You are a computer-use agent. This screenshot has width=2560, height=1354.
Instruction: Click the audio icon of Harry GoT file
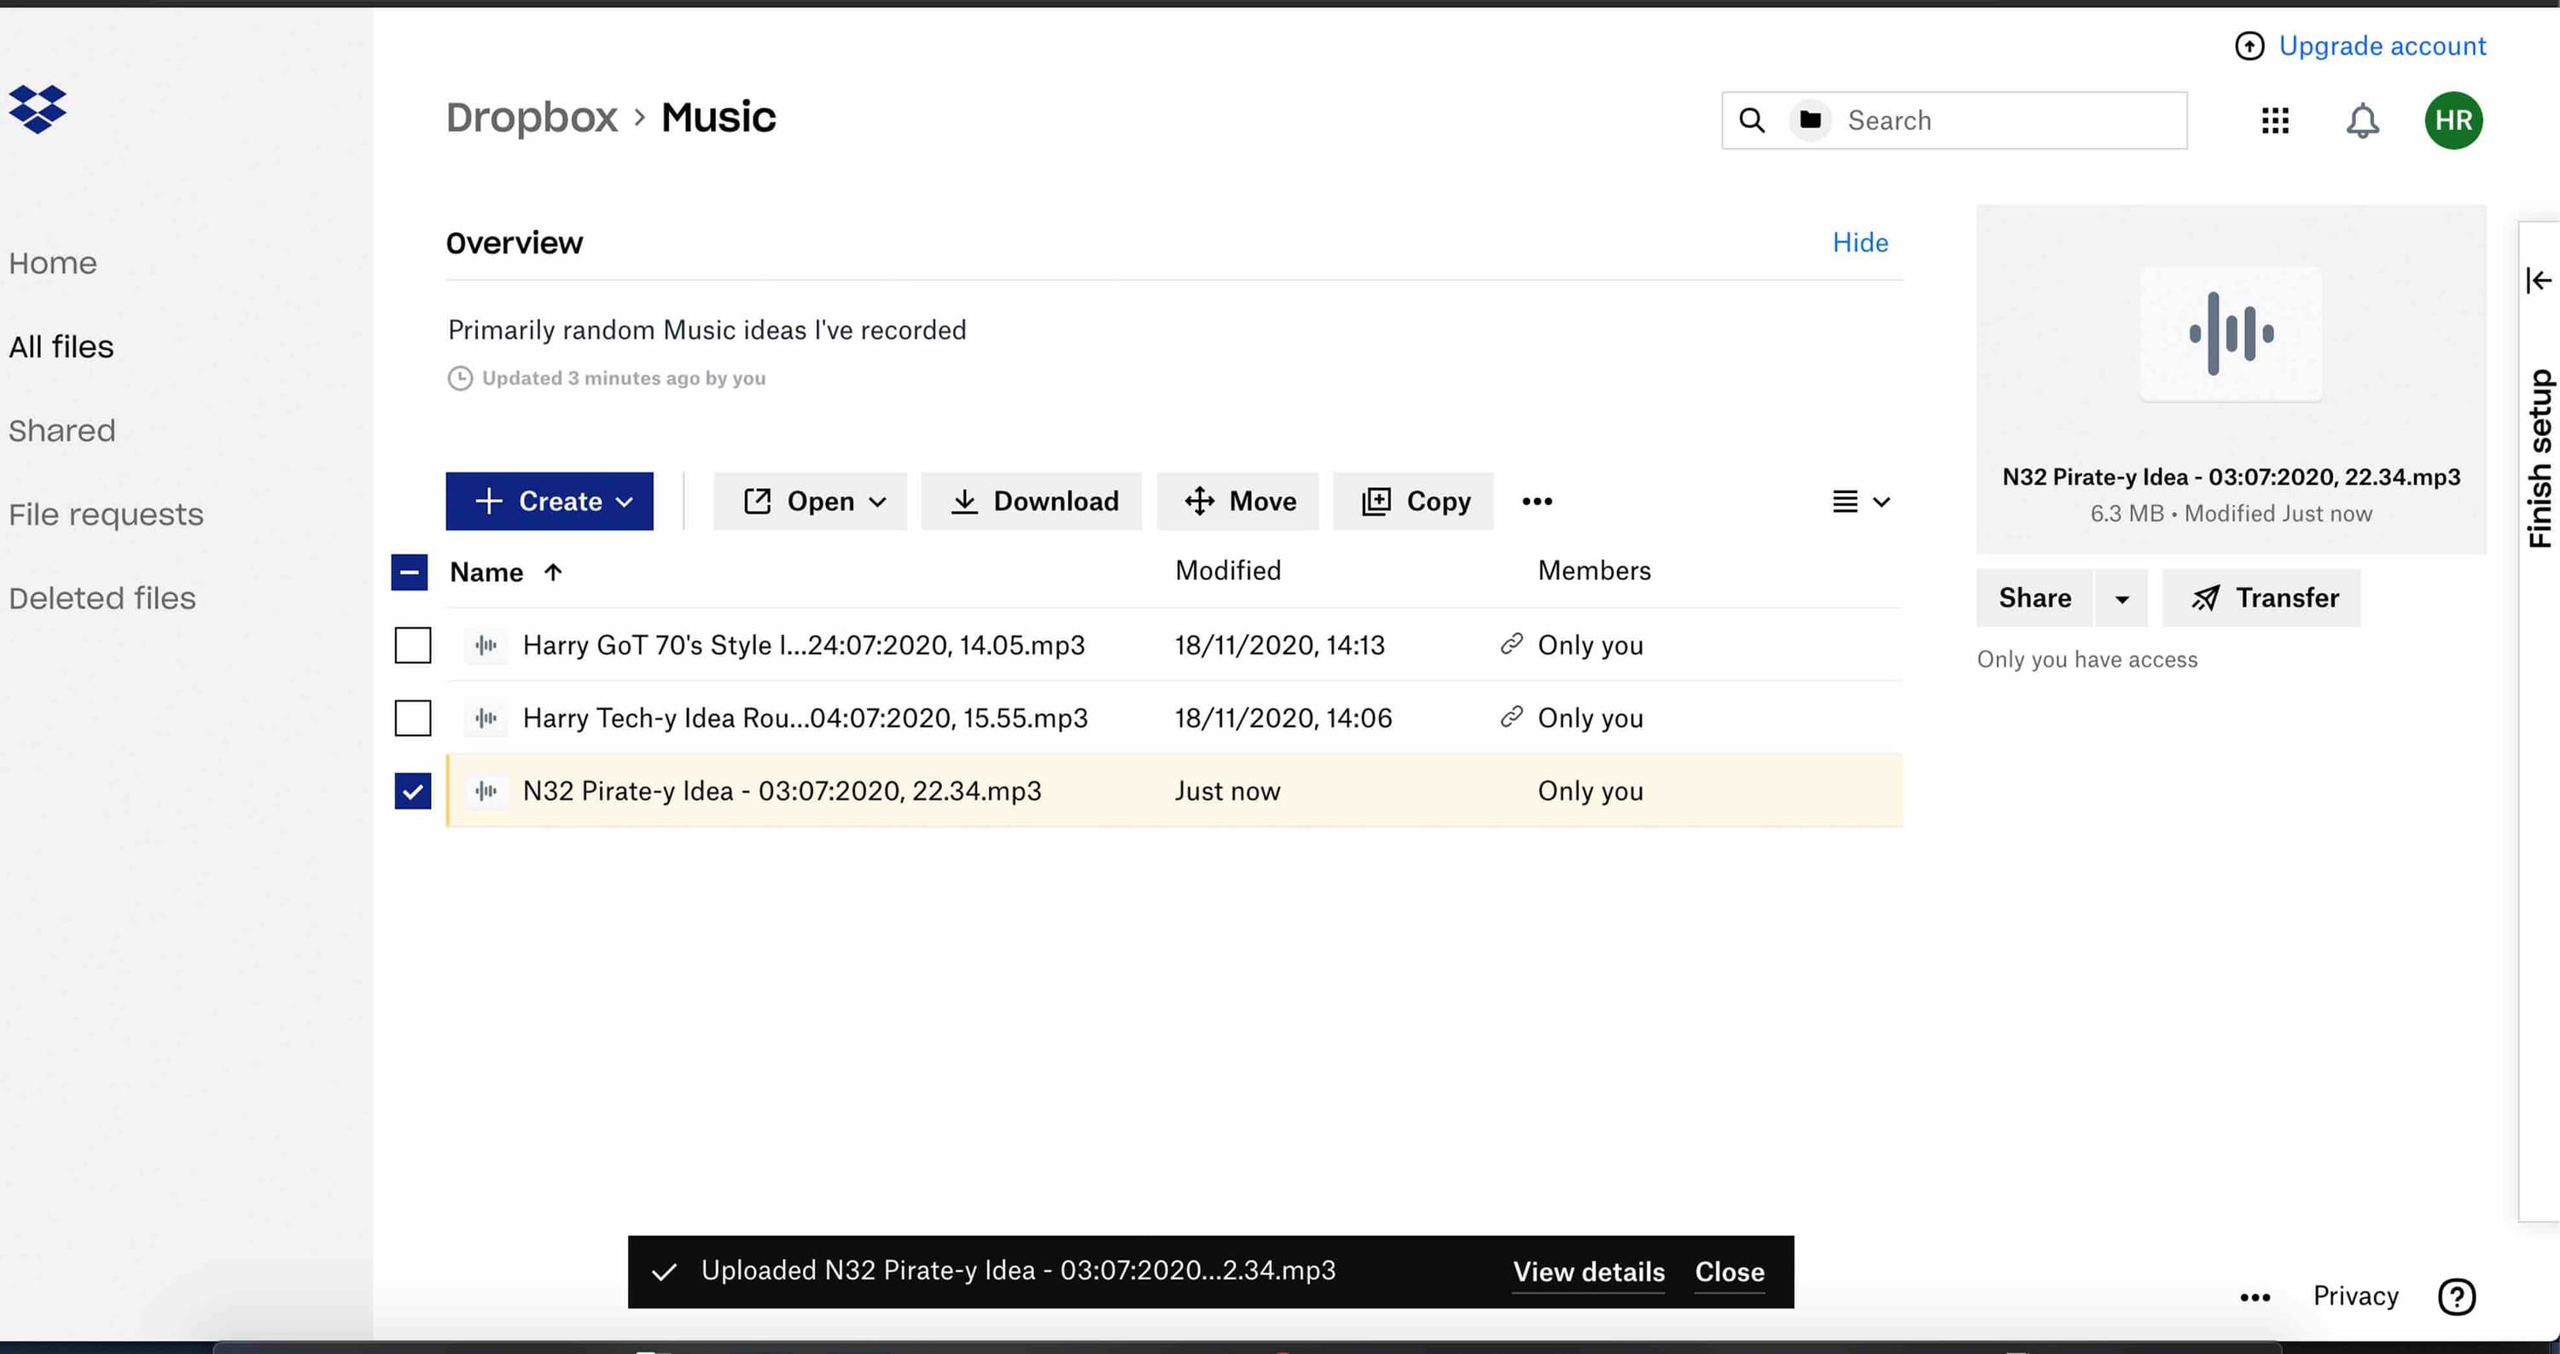tap(486, 645)
